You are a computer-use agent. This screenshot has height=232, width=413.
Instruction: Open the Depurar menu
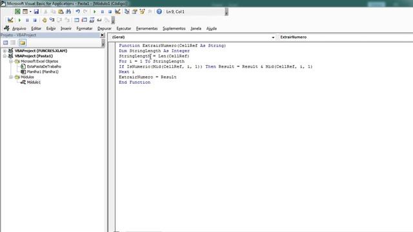pos(105,28)
